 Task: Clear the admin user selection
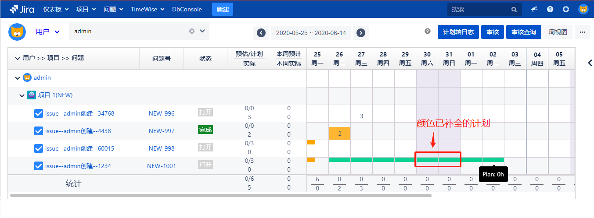[x=192, y=31]
